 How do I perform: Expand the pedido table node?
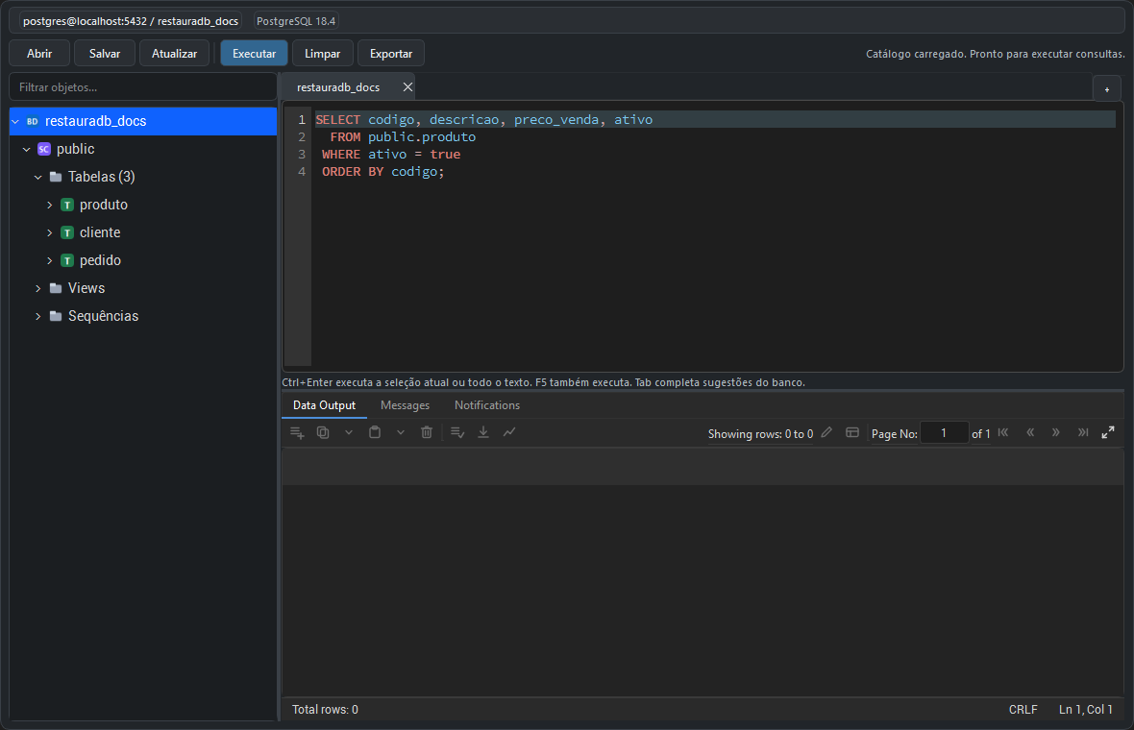[x=50, y=261]
